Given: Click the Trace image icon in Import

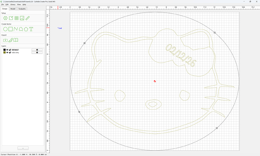Looking at the screenshot, I should (11, 40).
